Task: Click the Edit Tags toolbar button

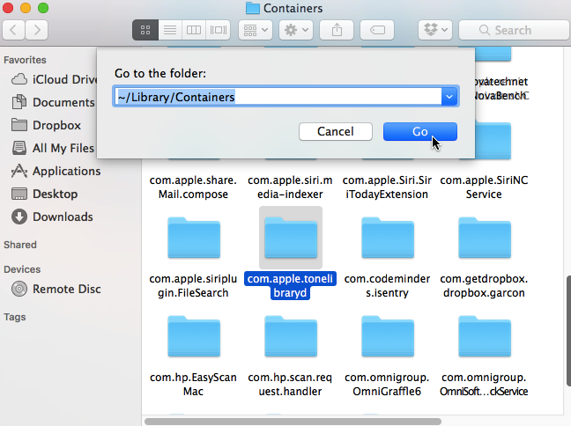Action: (377, 30)
